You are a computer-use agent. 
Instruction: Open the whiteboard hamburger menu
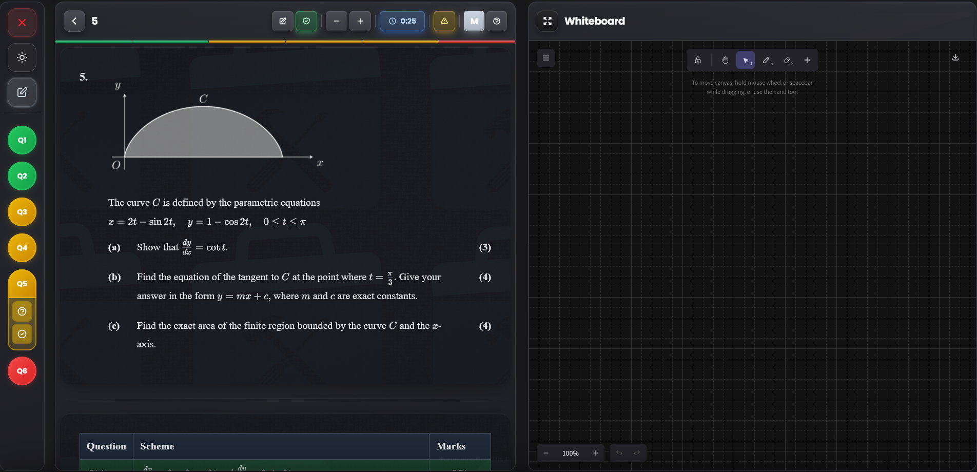pyautogui.click(x=545, y=57)
